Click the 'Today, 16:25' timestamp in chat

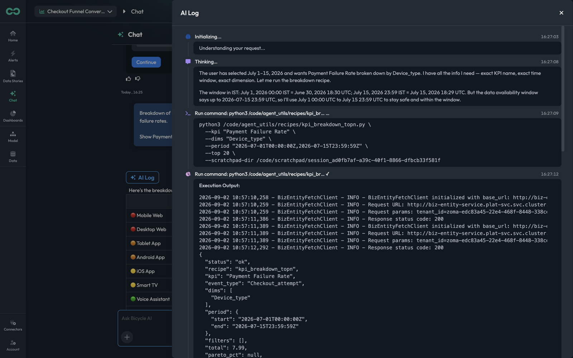click(x=132, y=92)
